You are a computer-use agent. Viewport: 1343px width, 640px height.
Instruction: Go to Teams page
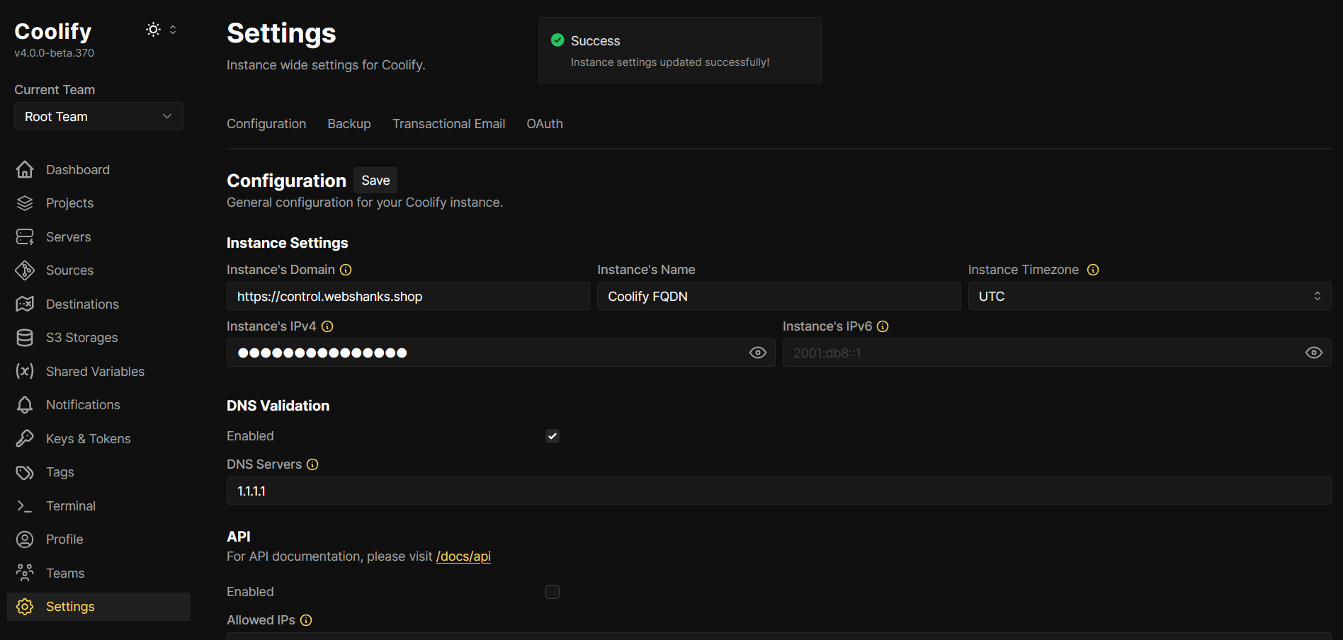98,573
